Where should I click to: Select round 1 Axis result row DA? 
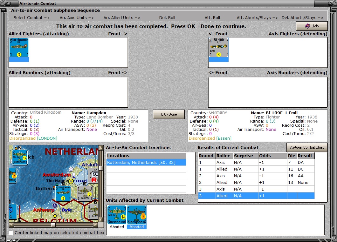(256, 163)
